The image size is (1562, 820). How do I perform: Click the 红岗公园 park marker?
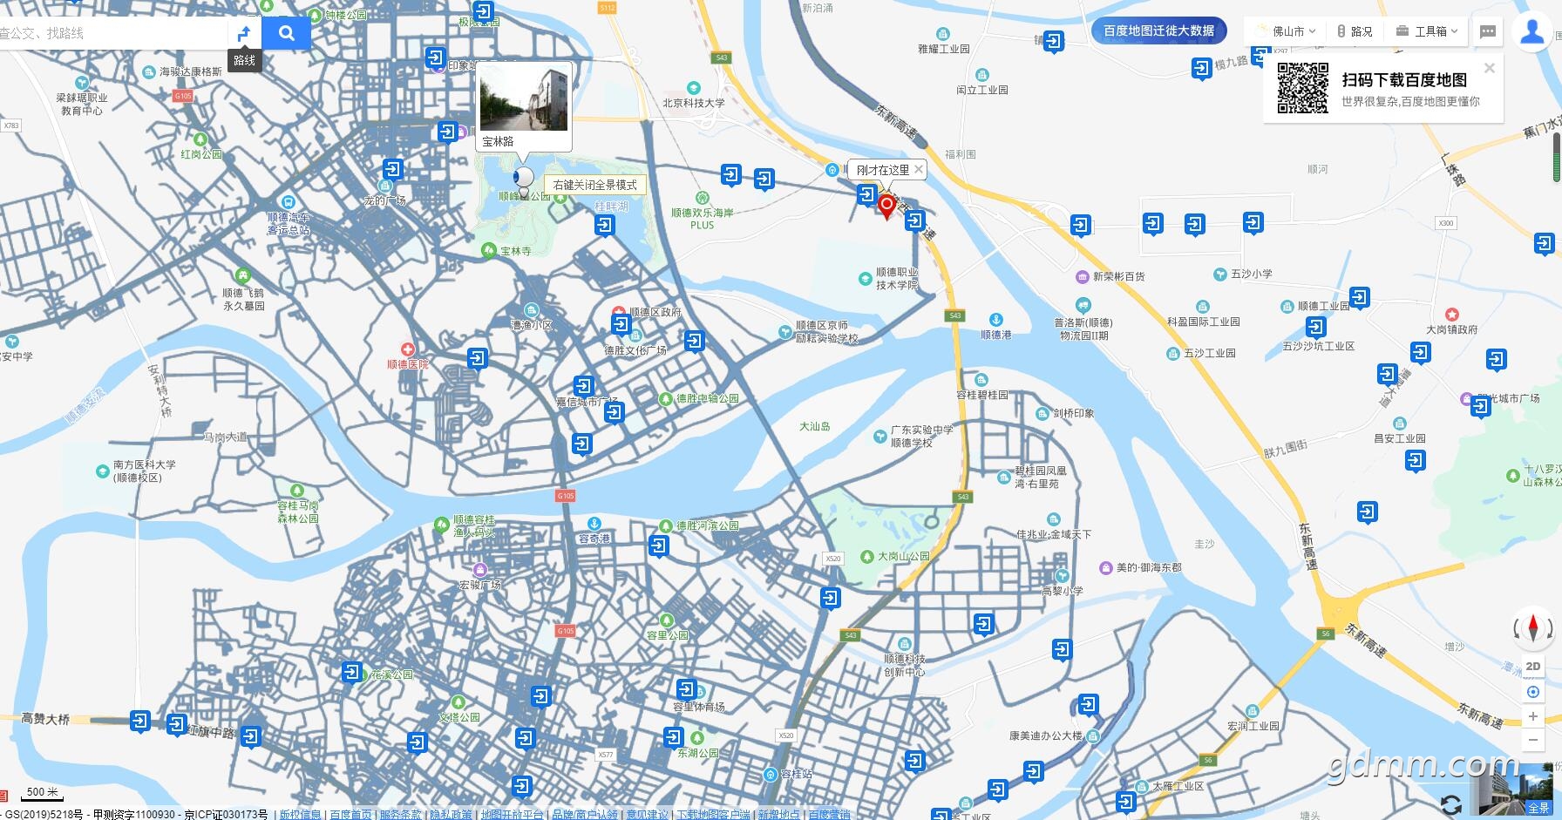(x=201, y=139)
